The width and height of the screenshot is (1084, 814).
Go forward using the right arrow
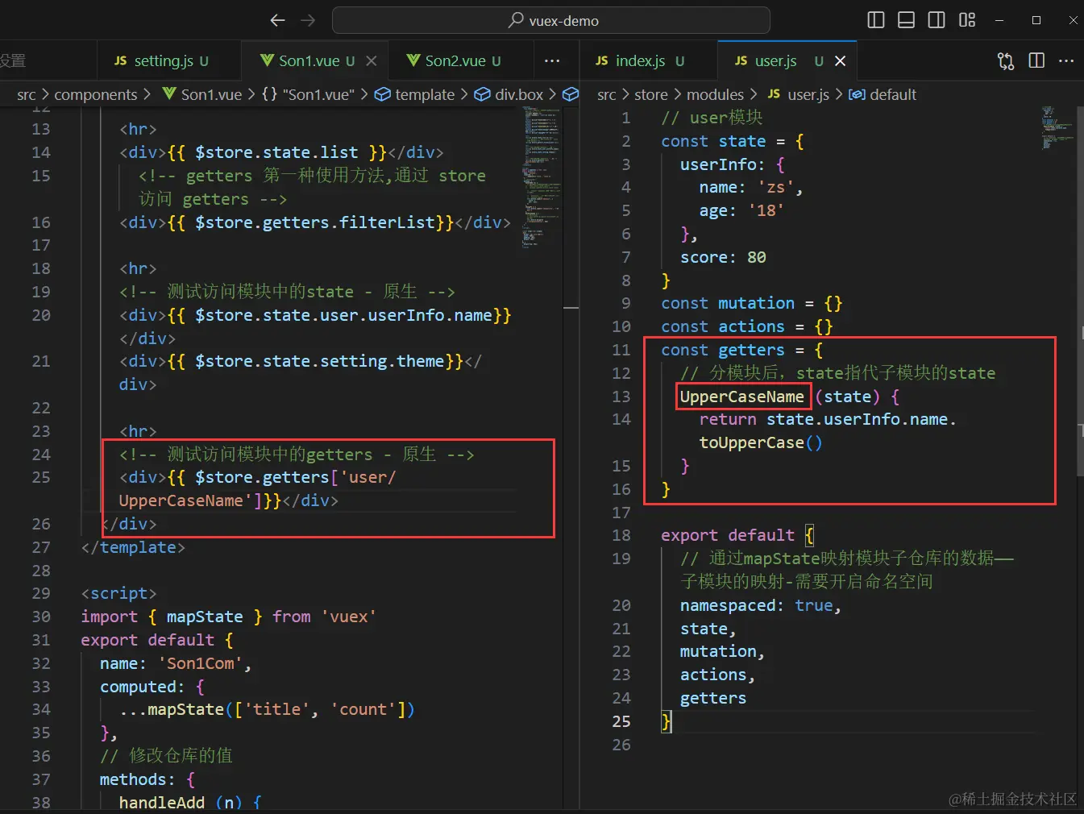pos(308,20)
